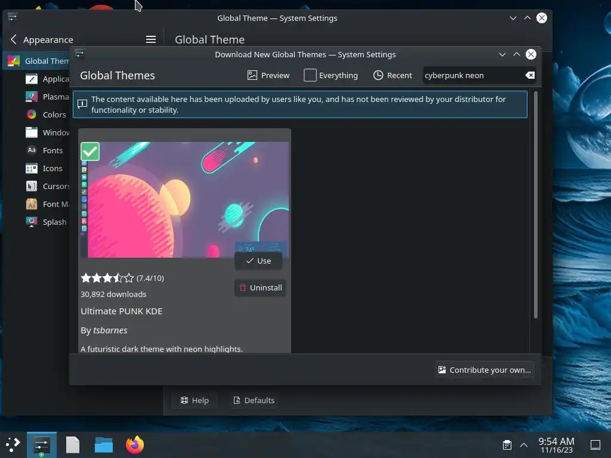Open Cursors settings in sidebar
Screen dimensions: 611x458
coord(46,186)
